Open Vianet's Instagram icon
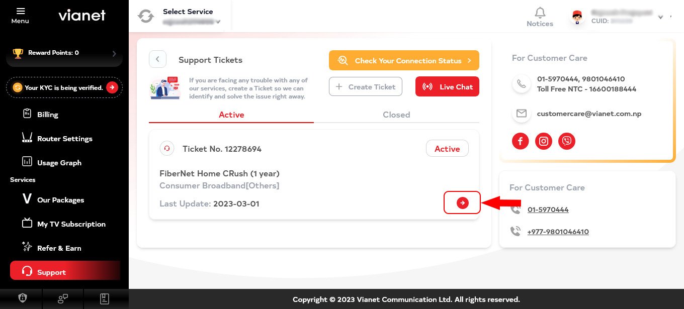This screenshot has height=309, width=684. [544, 141]
